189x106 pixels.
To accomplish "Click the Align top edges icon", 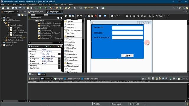I will (139, 16).
